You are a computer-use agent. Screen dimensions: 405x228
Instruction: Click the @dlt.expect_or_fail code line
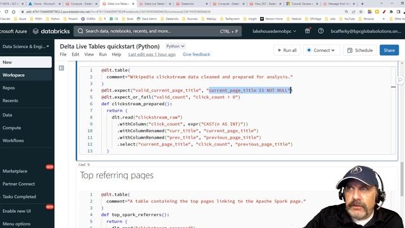tap(171, 97)
